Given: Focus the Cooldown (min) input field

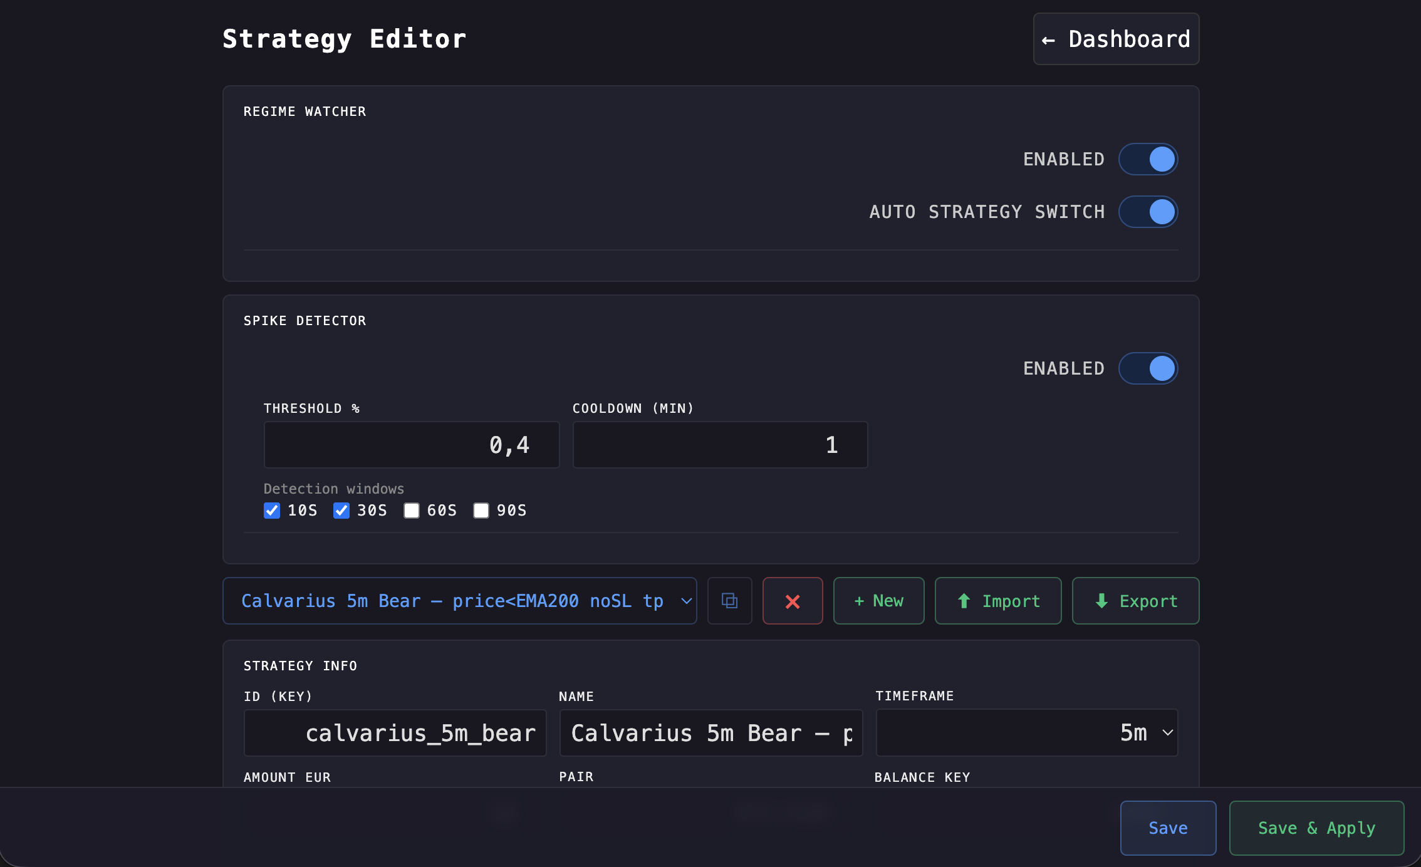Looking at the screenshot, I should (x=720, y=445).
